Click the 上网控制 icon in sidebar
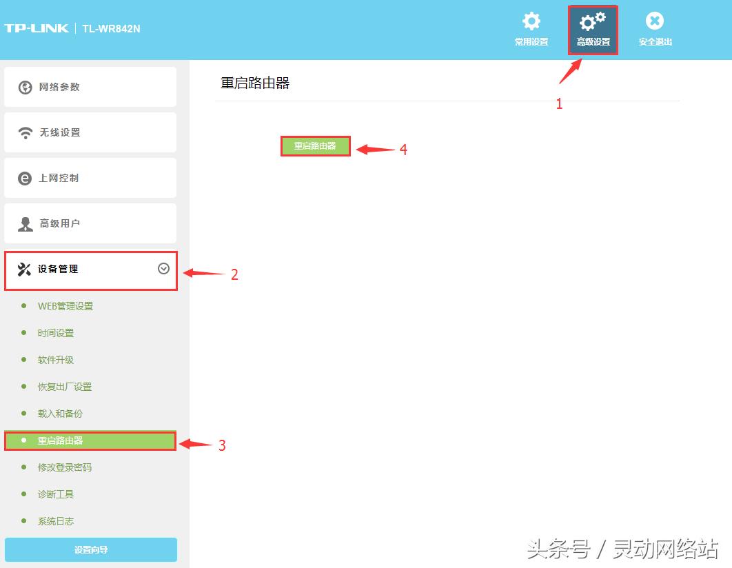 pos(25,177)
